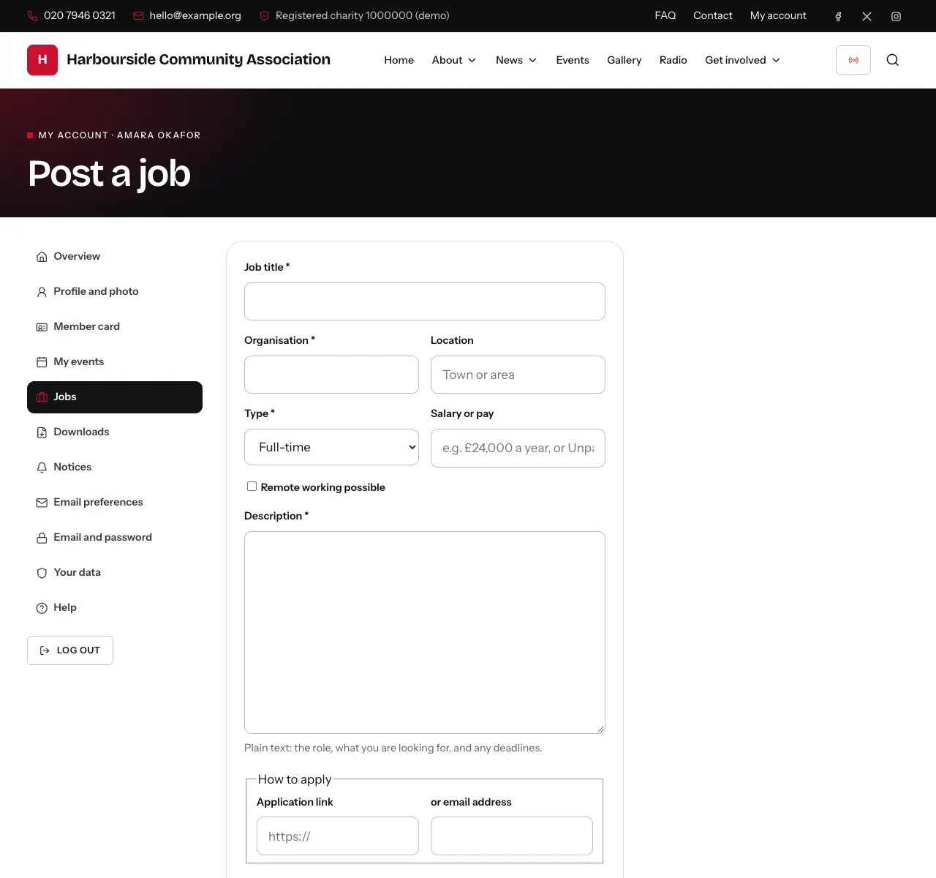
Task: Open site search with magnifier icon
Action: 893,60
